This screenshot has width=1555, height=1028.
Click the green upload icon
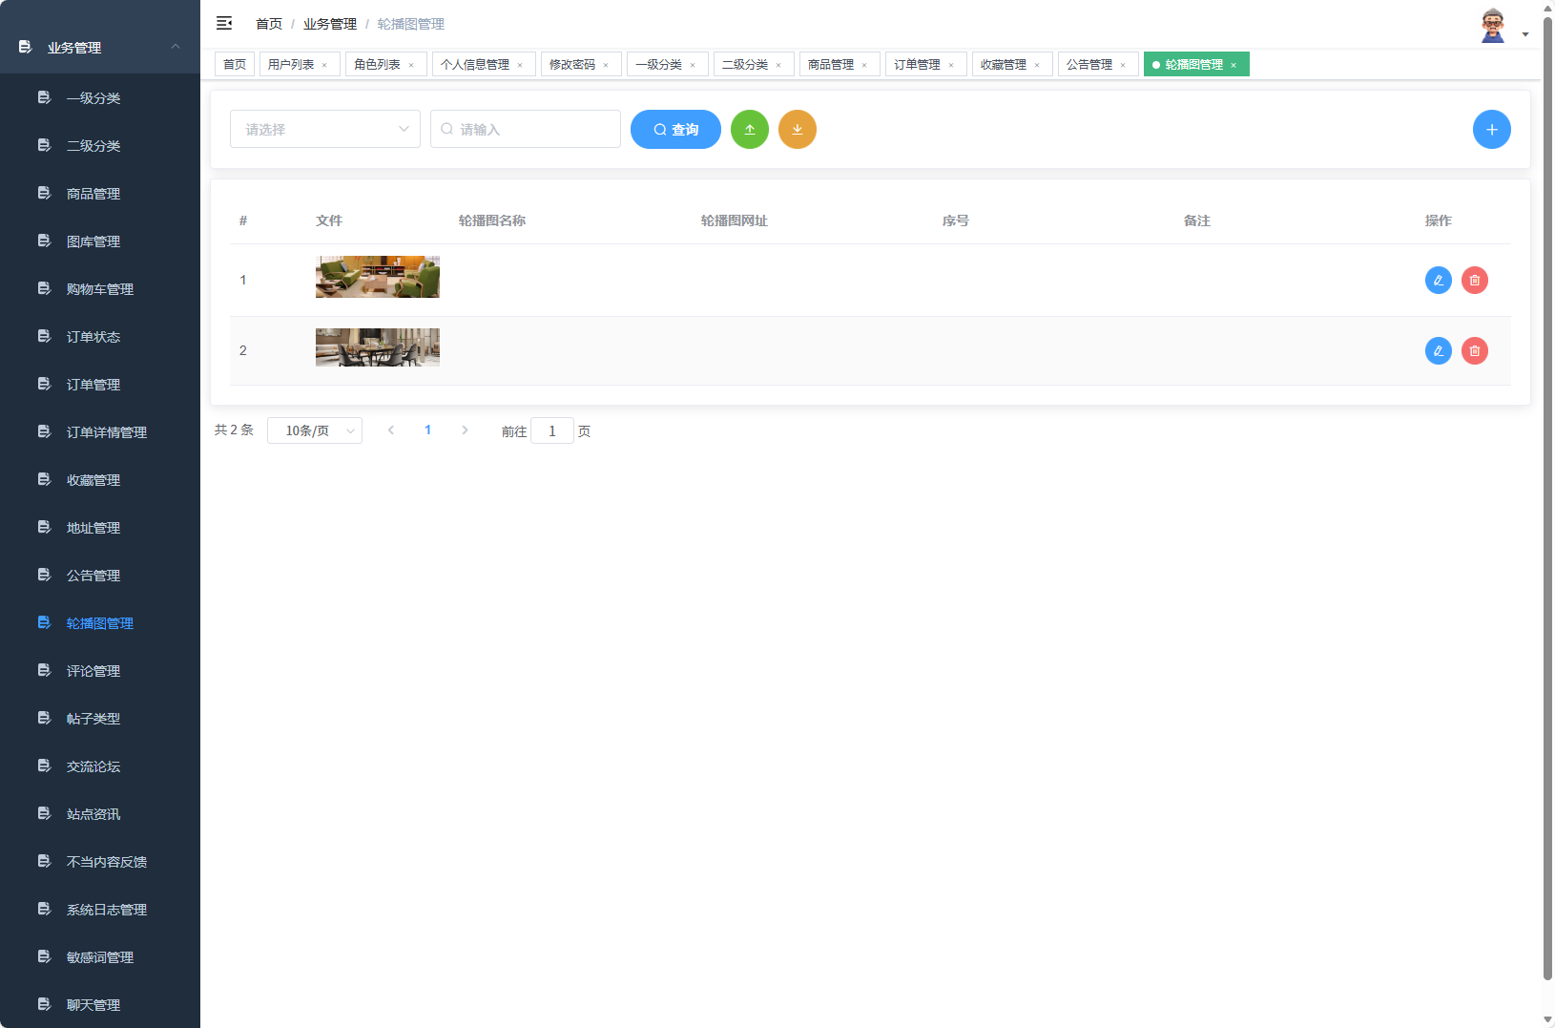point(750,129)
